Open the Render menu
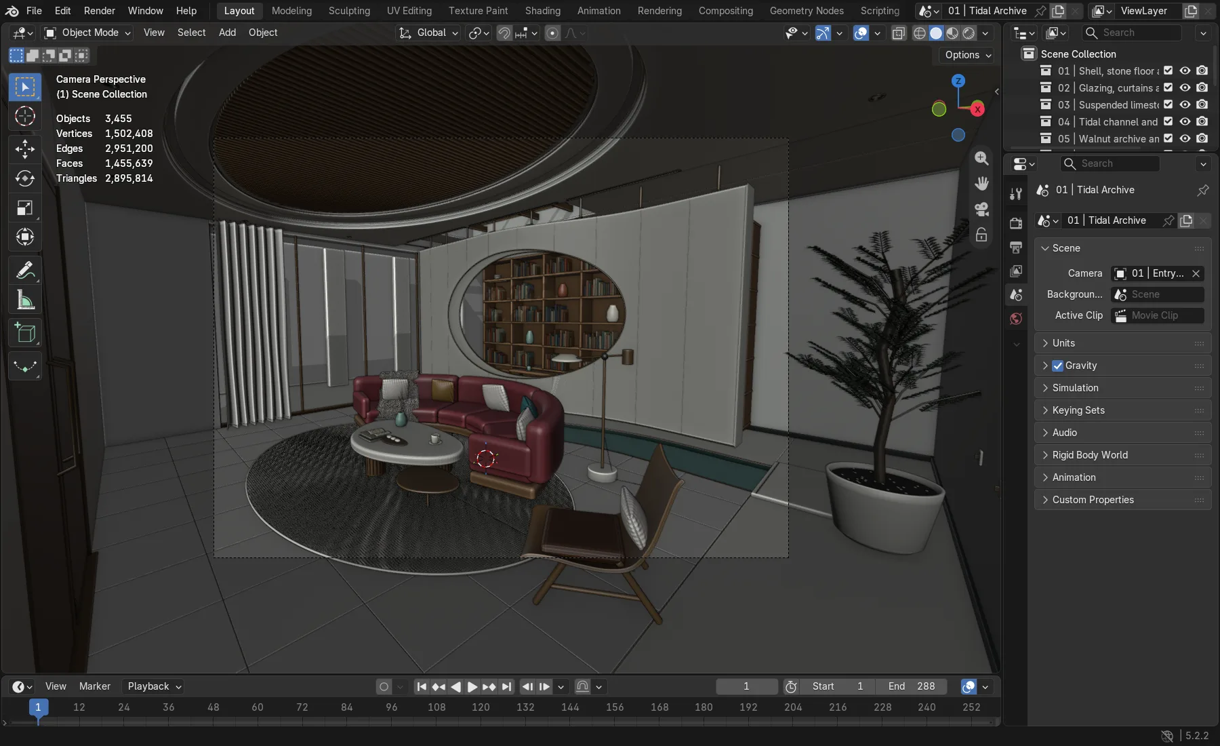1220x746 pixels. (100, 11)
